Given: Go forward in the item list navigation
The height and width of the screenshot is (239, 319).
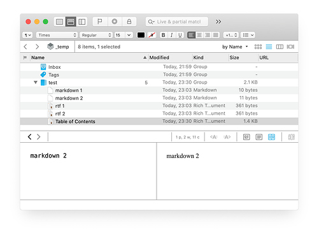Looking at the screenshot, I should click(x=37, y=47).
